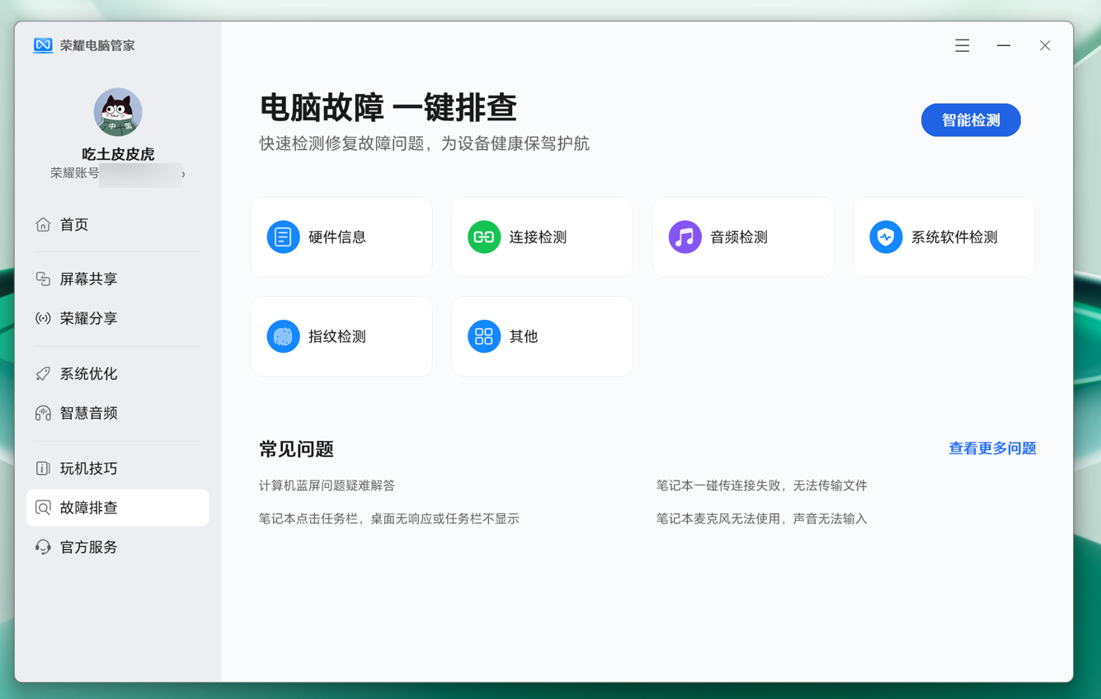Click the 荣耀账号 label text
Image resolution: width=1101 pixels, height=699 pixels.
pyautogui.click(x=74, y=173)
